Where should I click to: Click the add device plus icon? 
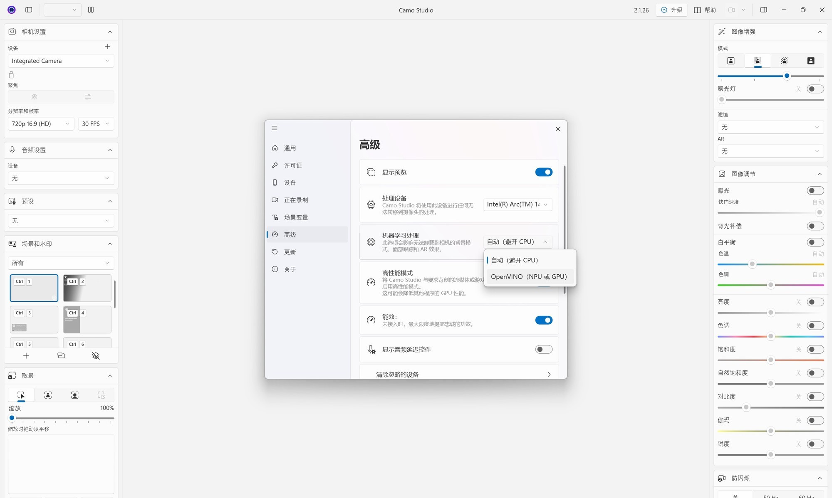click(107, 47)
